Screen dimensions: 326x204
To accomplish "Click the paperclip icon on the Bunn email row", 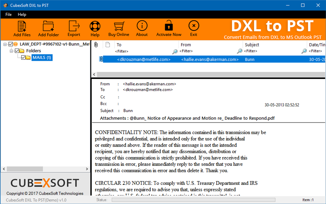I will (101, 59).
